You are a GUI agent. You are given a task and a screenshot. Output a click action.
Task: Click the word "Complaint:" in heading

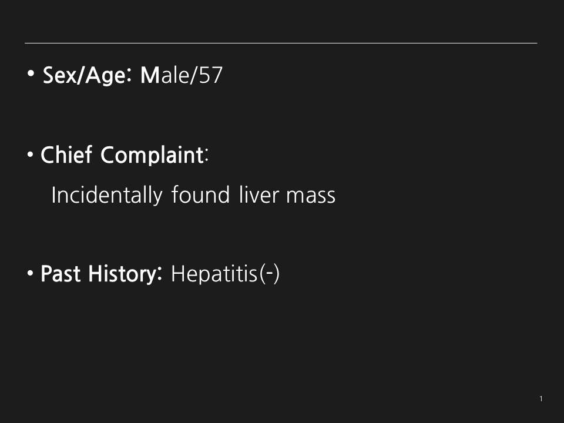155,156
